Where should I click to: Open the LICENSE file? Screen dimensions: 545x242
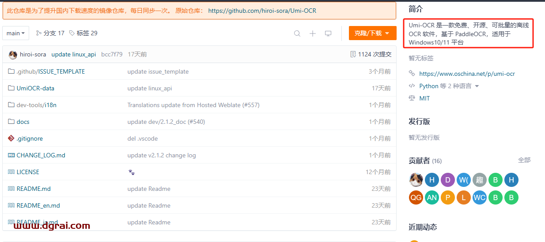pyautogui.click(x=28, y=172)
